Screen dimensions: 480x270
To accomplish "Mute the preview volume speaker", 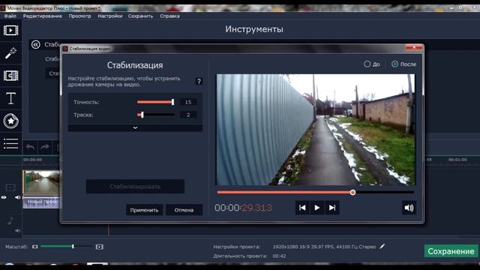I will 409,208.
